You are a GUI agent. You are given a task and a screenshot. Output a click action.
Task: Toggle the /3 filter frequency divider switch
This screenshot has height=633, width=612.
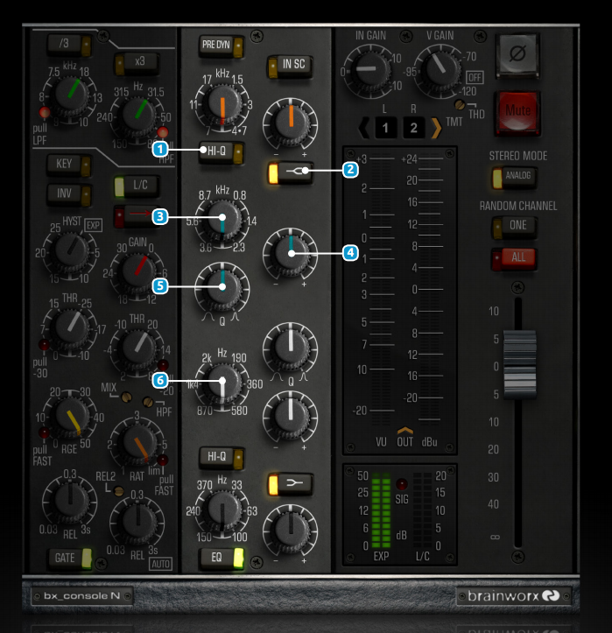(69, 45)
